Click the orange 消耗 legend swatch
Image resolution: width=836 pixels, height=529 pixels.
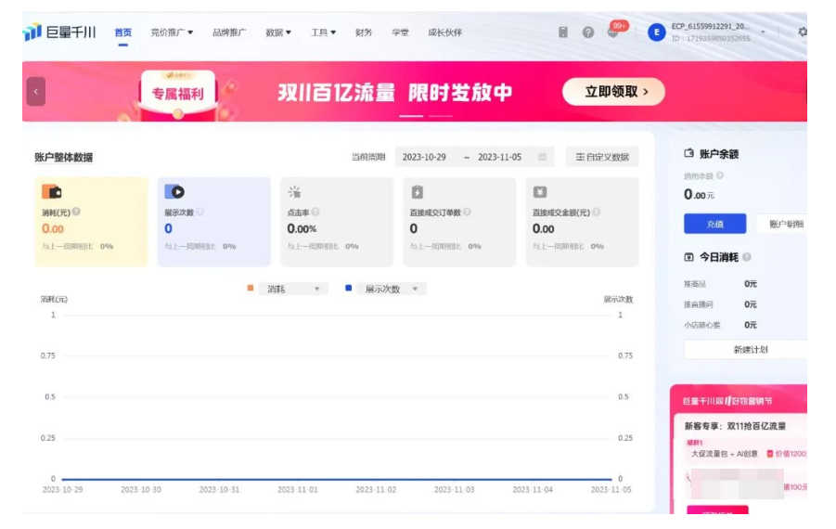point(250,288)
